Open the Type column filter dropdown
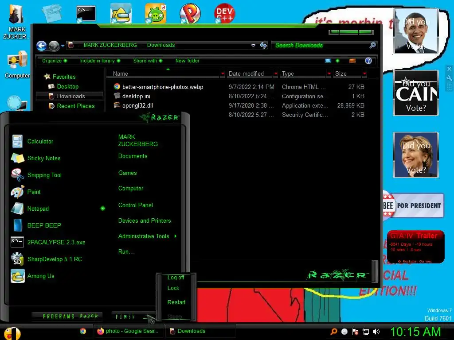 pos(329,74)
